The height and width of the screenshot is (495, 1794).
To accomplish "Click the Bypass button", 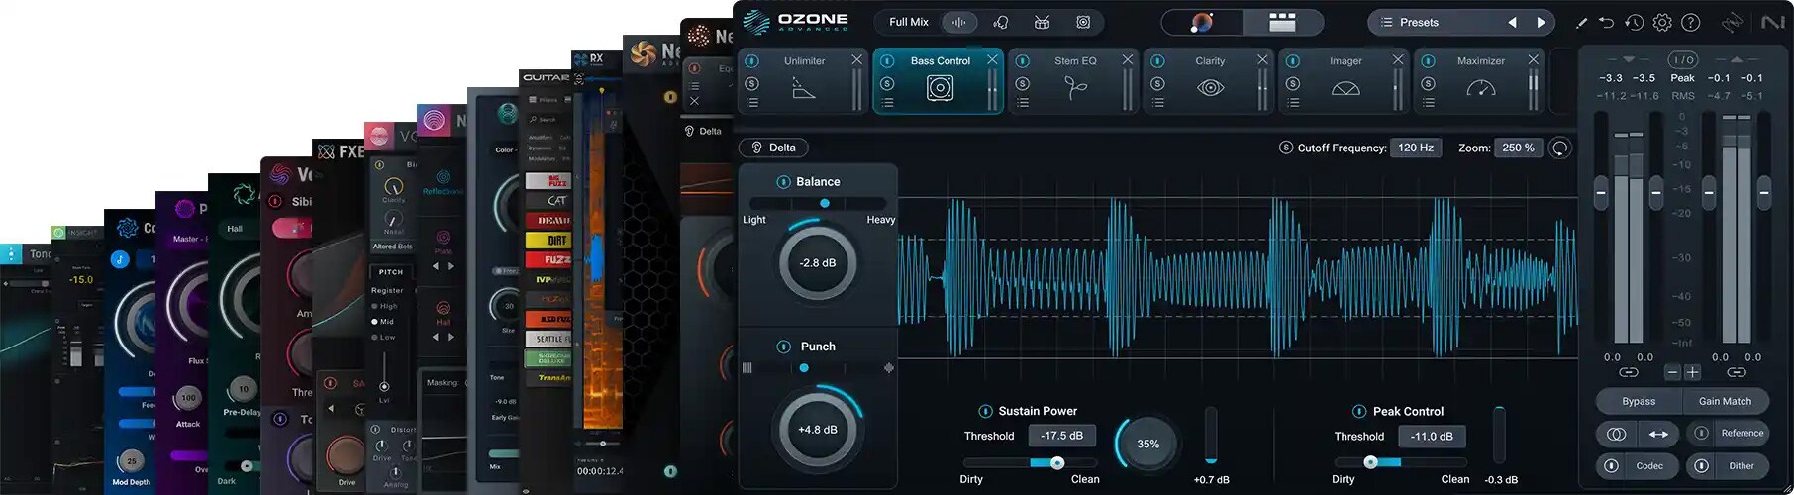I will [1639, 401].
